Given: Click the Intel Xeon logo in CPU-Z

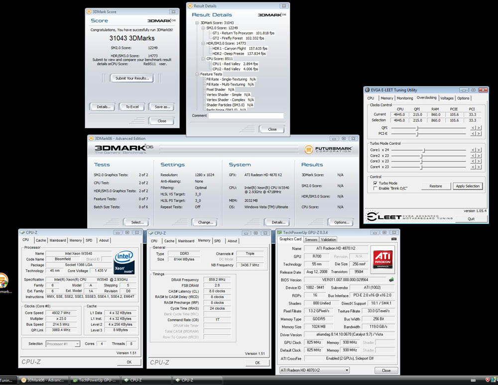Looking at the screenshot, I should coord(124,262).
